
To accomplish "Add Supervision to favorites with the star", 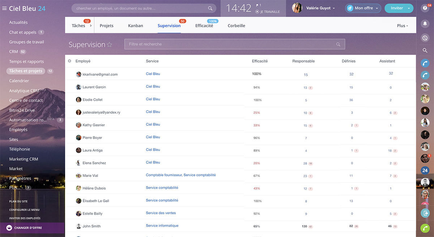I will click(x=110, y=45).
